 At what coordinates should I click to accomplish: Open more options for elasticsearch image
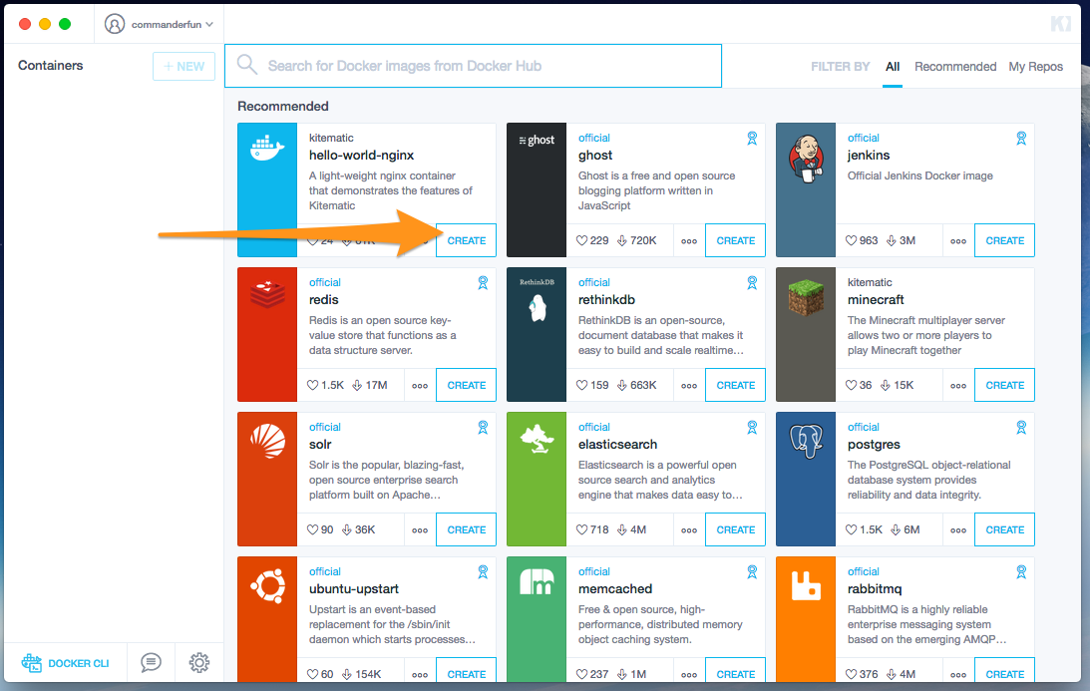[689, 530]
